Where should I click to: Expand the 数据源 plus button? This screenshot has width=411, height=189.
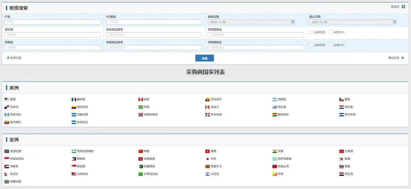403,7
